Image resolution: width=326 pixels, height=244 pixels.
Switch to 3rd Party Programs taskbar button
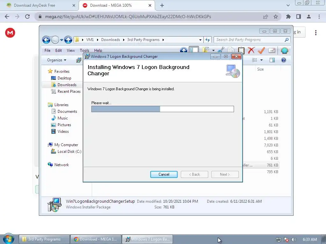pyautogui.click(x=44, y=239)
